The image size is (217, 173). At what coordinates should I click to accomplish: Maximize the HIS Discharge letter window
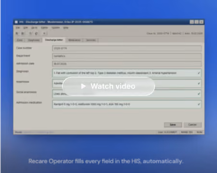point(196,22)
